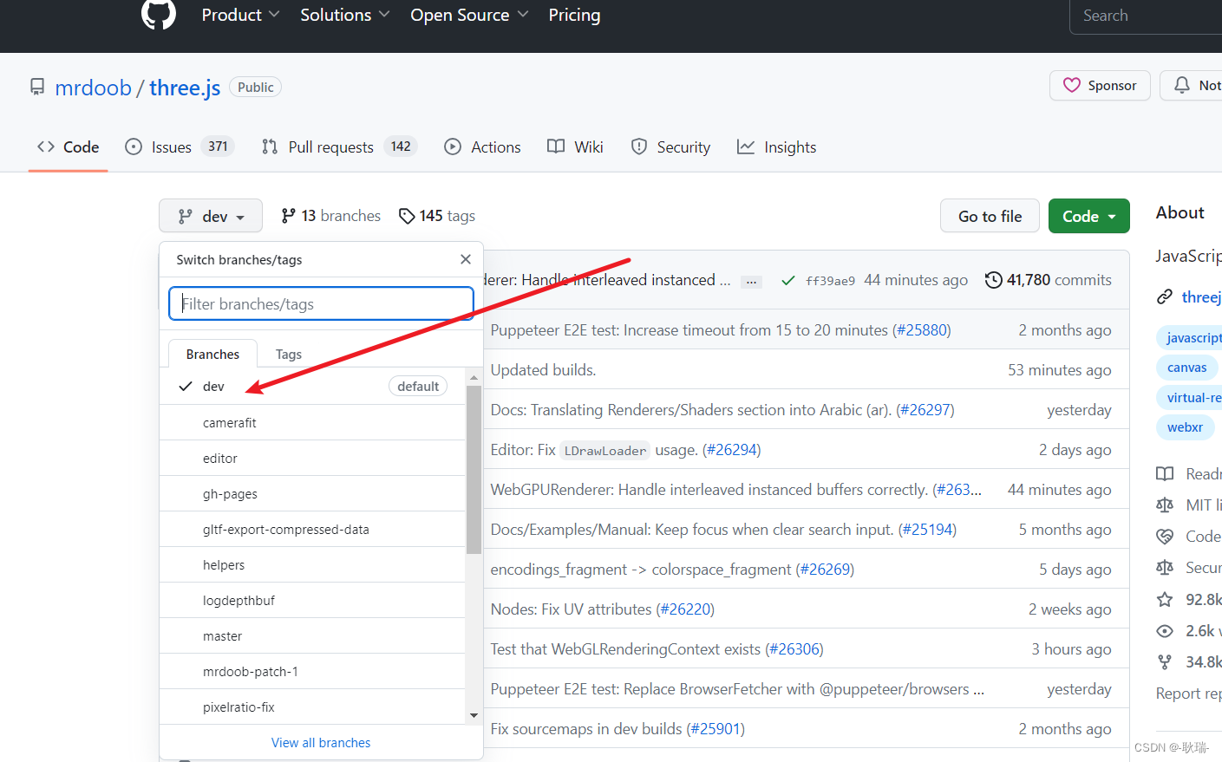Click the Search box in header
The image size is (1222, 762).
[1146, 16]
